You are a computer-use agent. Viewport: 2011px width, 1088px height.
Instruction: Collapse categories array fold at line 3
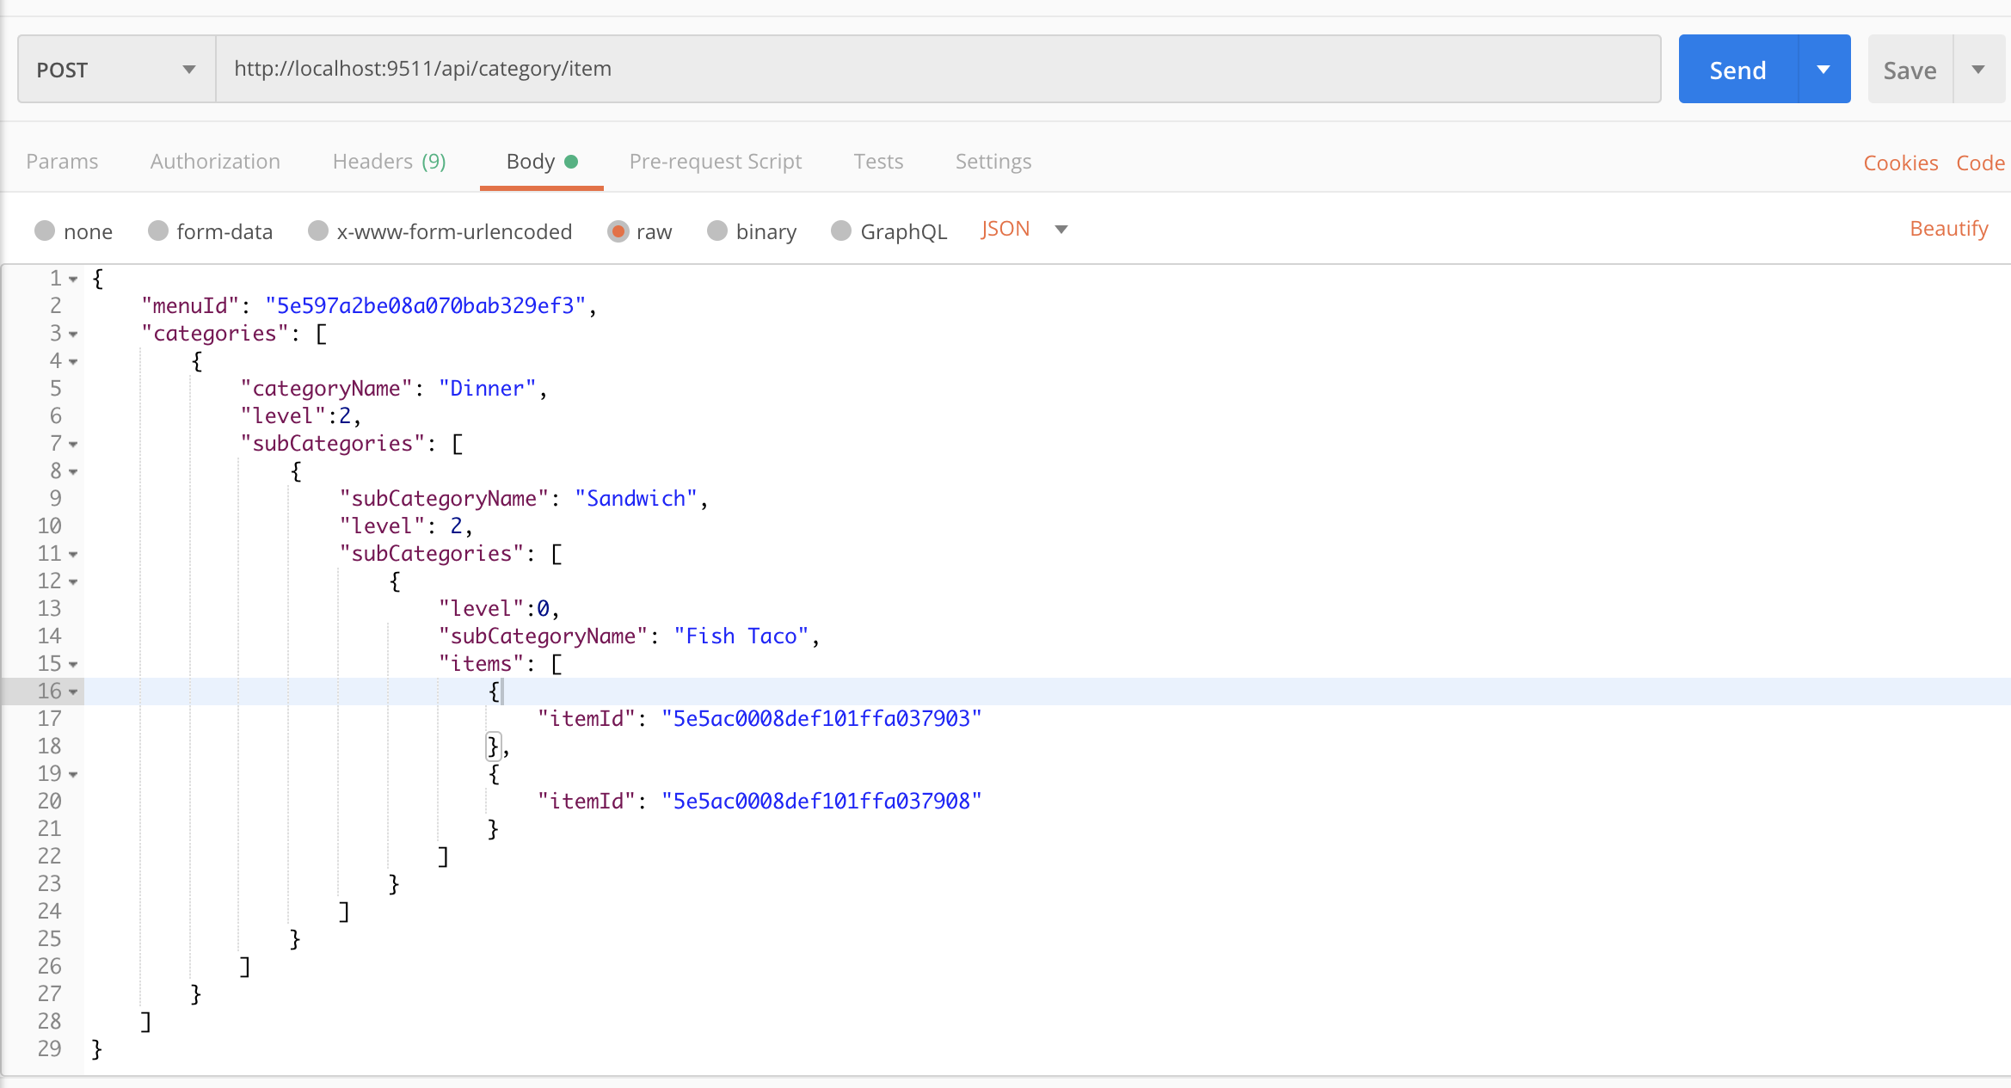tap(74, 335)
